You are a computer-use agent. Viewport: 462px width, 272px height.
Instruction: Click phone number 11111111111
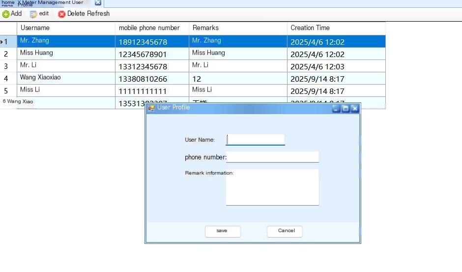tap(152, 91)
